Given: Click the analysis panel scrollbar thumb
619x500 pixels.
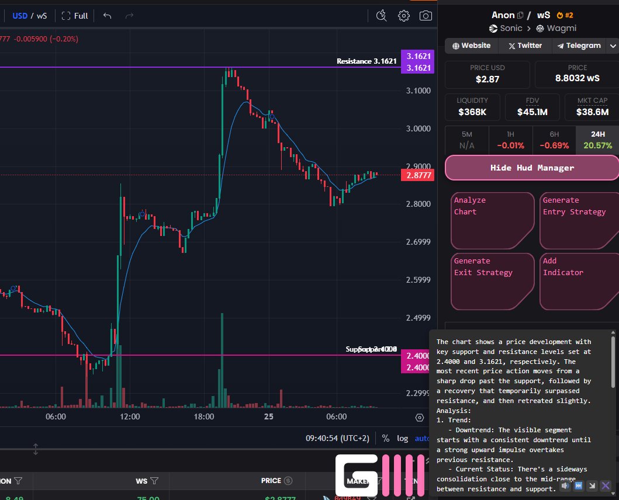Looking at the screenshot, I should click(x=613, y=362).
